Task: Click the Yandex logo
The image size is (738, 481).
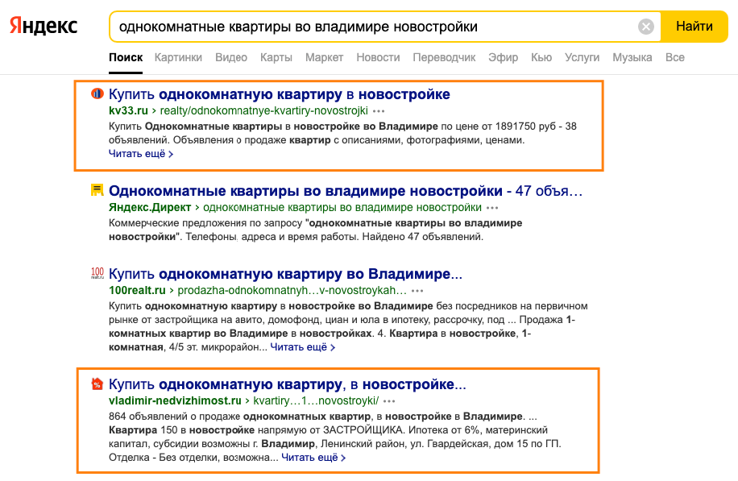Action: [42, 25]
